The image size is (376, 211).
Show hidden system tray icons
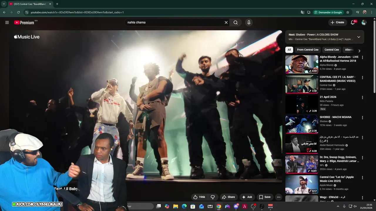pyautogui.click(x=338, y=206)
